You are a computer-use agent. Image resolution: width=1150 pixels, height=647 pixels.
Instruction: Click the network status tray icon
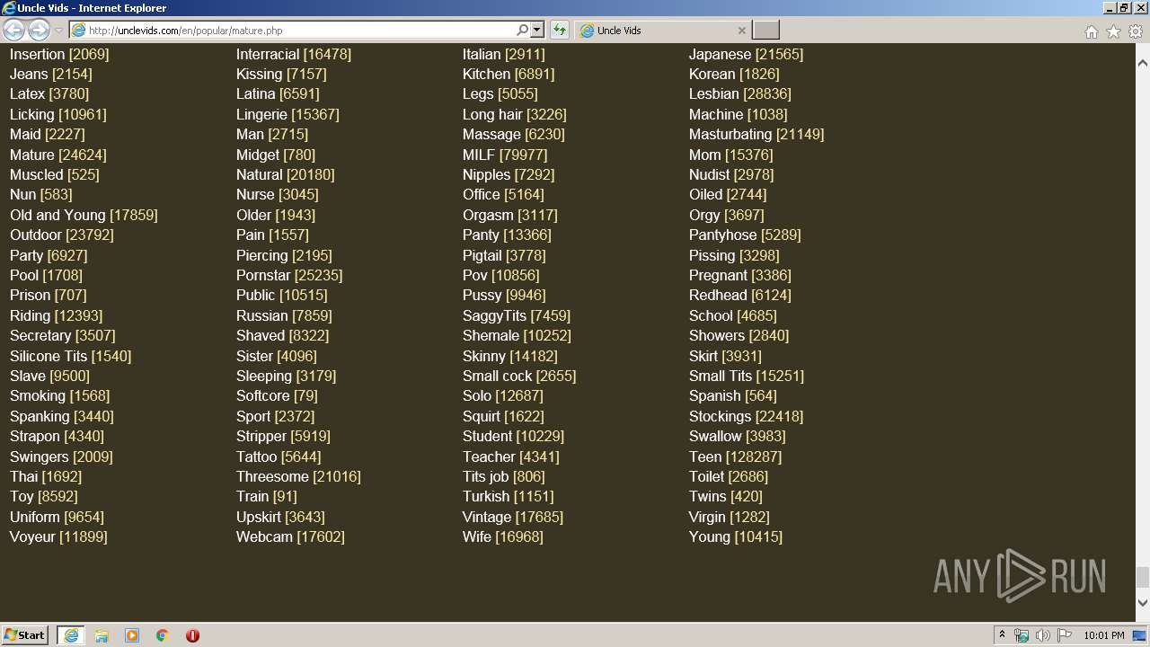coord(1022,635)
